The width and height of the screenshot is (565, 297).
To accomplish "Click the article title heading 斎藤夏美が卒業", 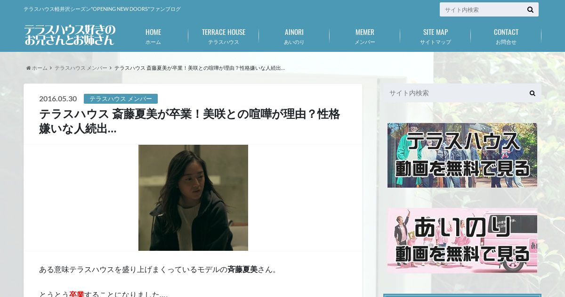I will point(190,121).
